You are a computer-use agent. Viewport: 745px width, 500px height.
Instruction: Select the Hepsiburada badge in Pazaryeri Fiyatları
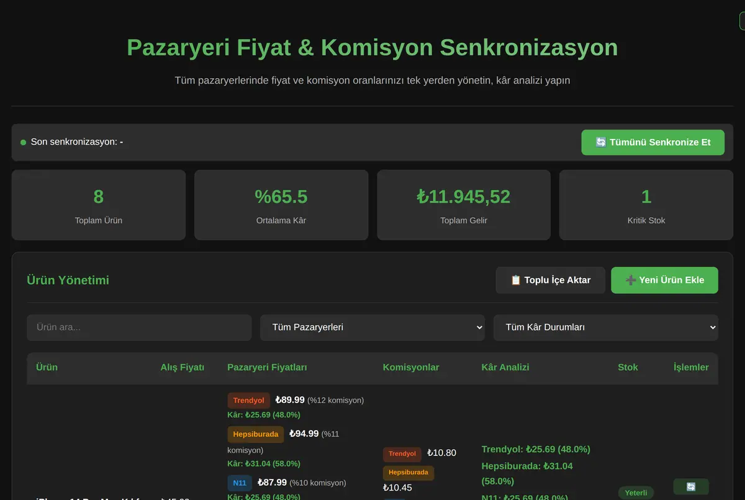(256, 434)
